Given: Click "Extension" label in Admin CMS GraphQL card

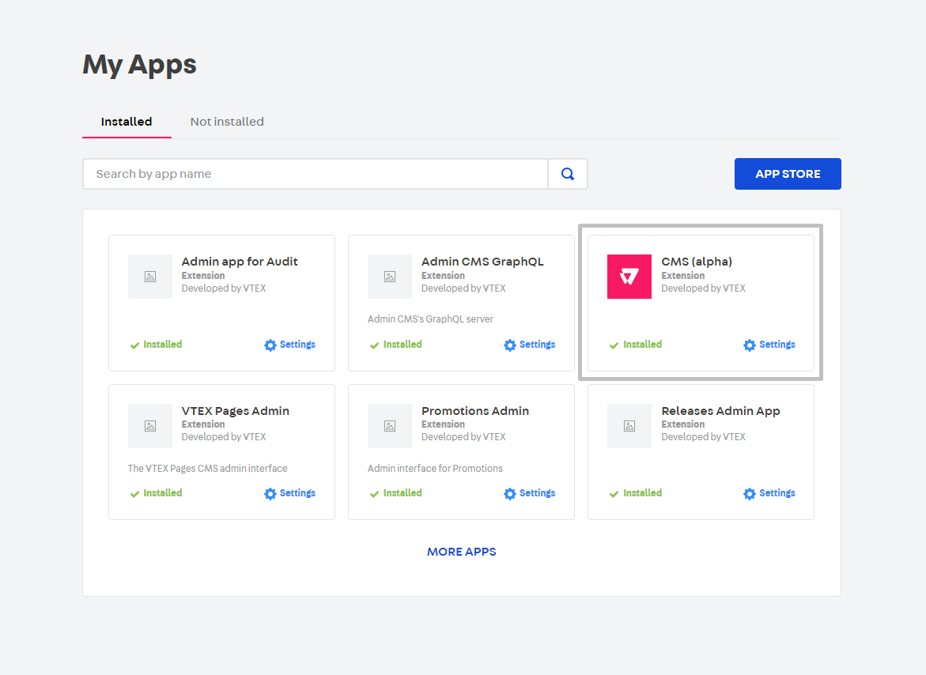Looking at the screenshot, I should point(443,276).
